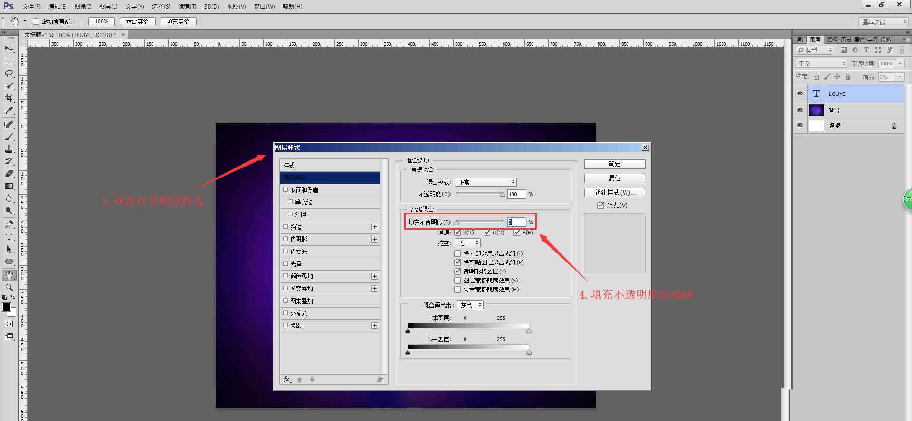This screenshot has width=912, height=421.
Task: Toggle 滚动所有窗口 checkbox
Action: [36, 21]
